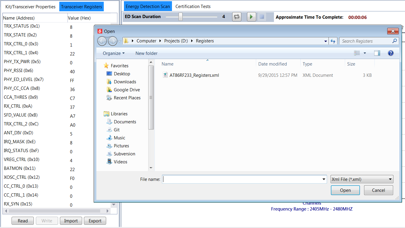Viewport: 405px width, 228px height.
Task: Click the ED Scan Duration slider handle
Action: (180, 17)
